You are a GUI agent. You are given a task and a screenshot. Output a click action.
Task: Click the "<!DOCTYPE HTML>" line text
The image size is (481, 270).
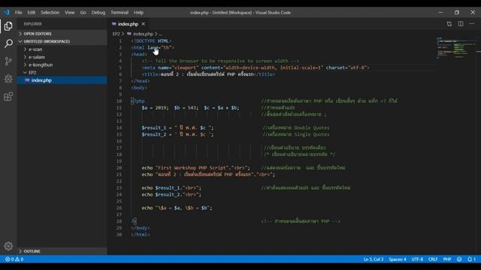click(x=151, y=40)
